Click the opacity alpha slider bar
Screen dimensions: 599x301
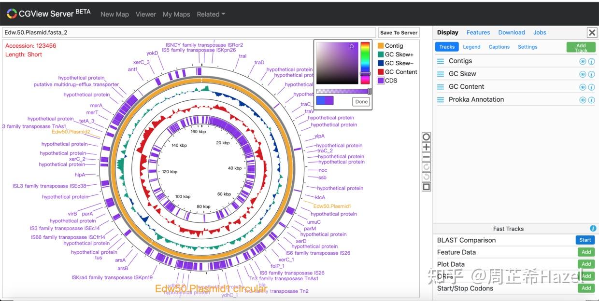point(343,91)
